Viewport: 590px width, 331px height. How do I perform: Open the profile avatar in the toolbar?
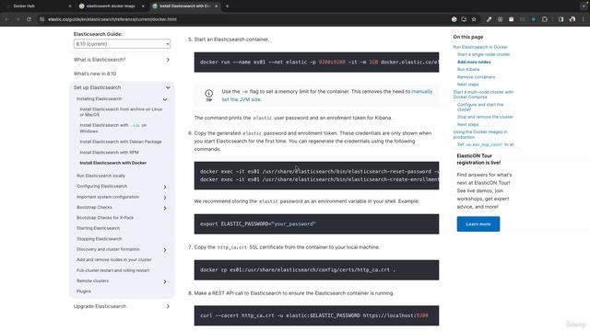(572, 19)
